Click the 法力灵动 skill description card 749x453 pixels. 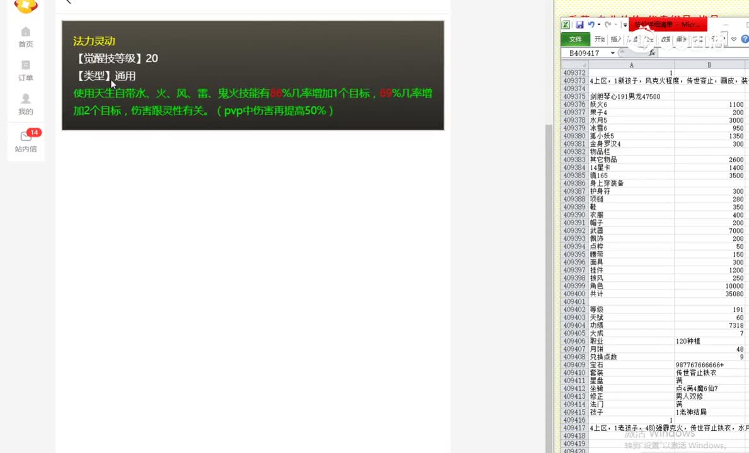(x=253, y=75)
